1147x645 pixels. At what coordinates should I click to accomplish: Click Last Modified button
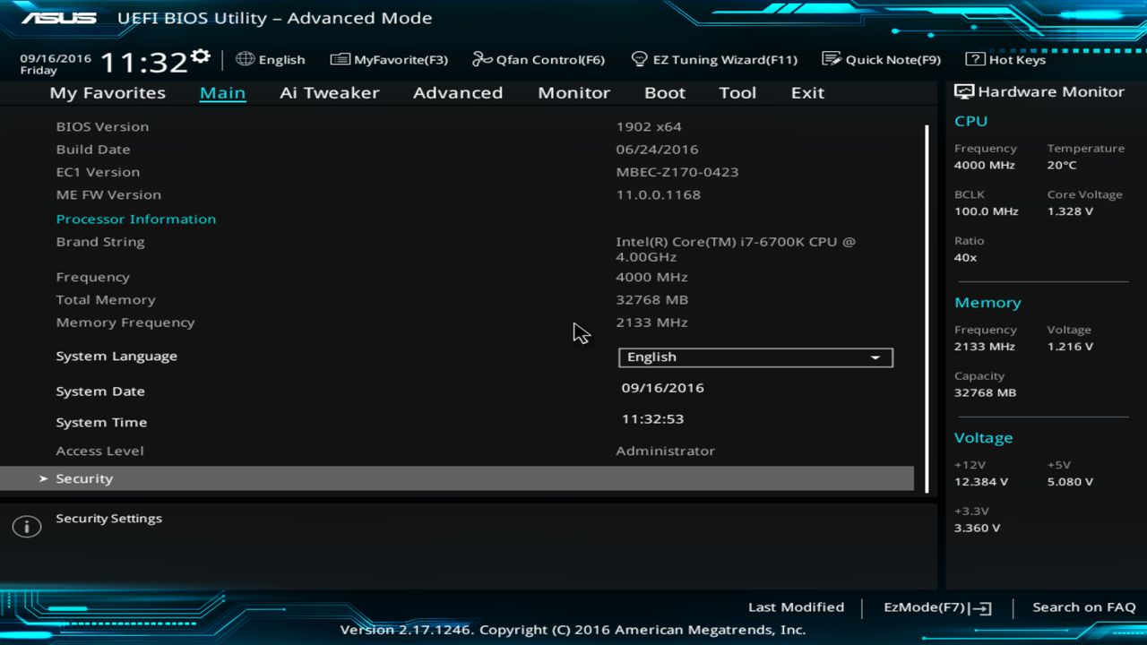[x=796, y=607]
